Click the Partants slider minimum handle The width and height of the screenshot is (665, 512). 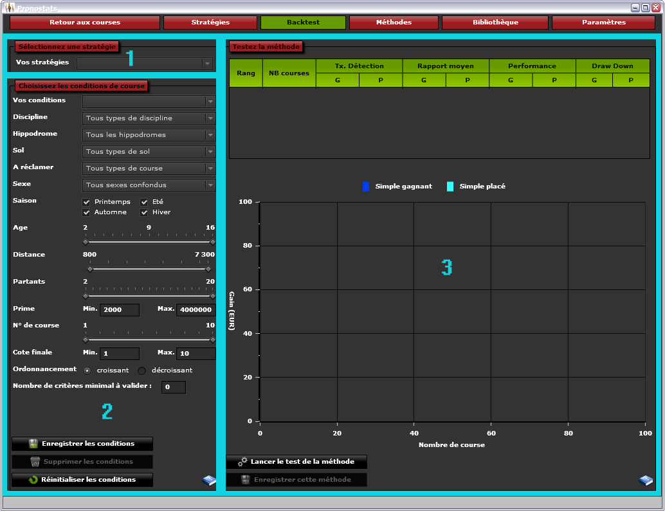[x=86, y=296]
